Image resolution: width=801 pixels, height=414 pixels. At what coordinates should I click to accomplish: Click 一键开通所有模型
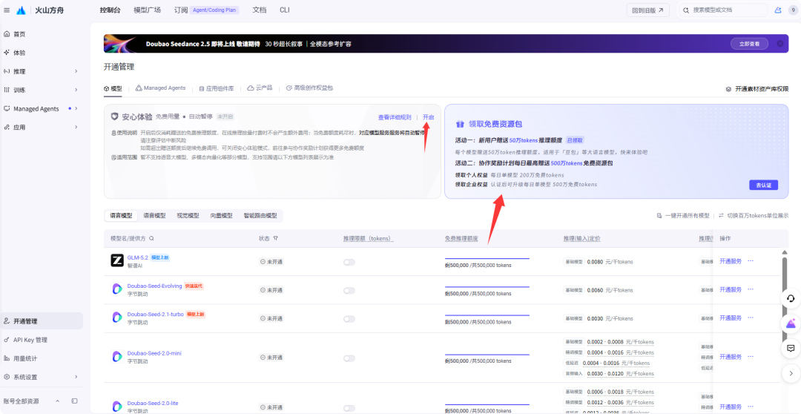(683, 216)
